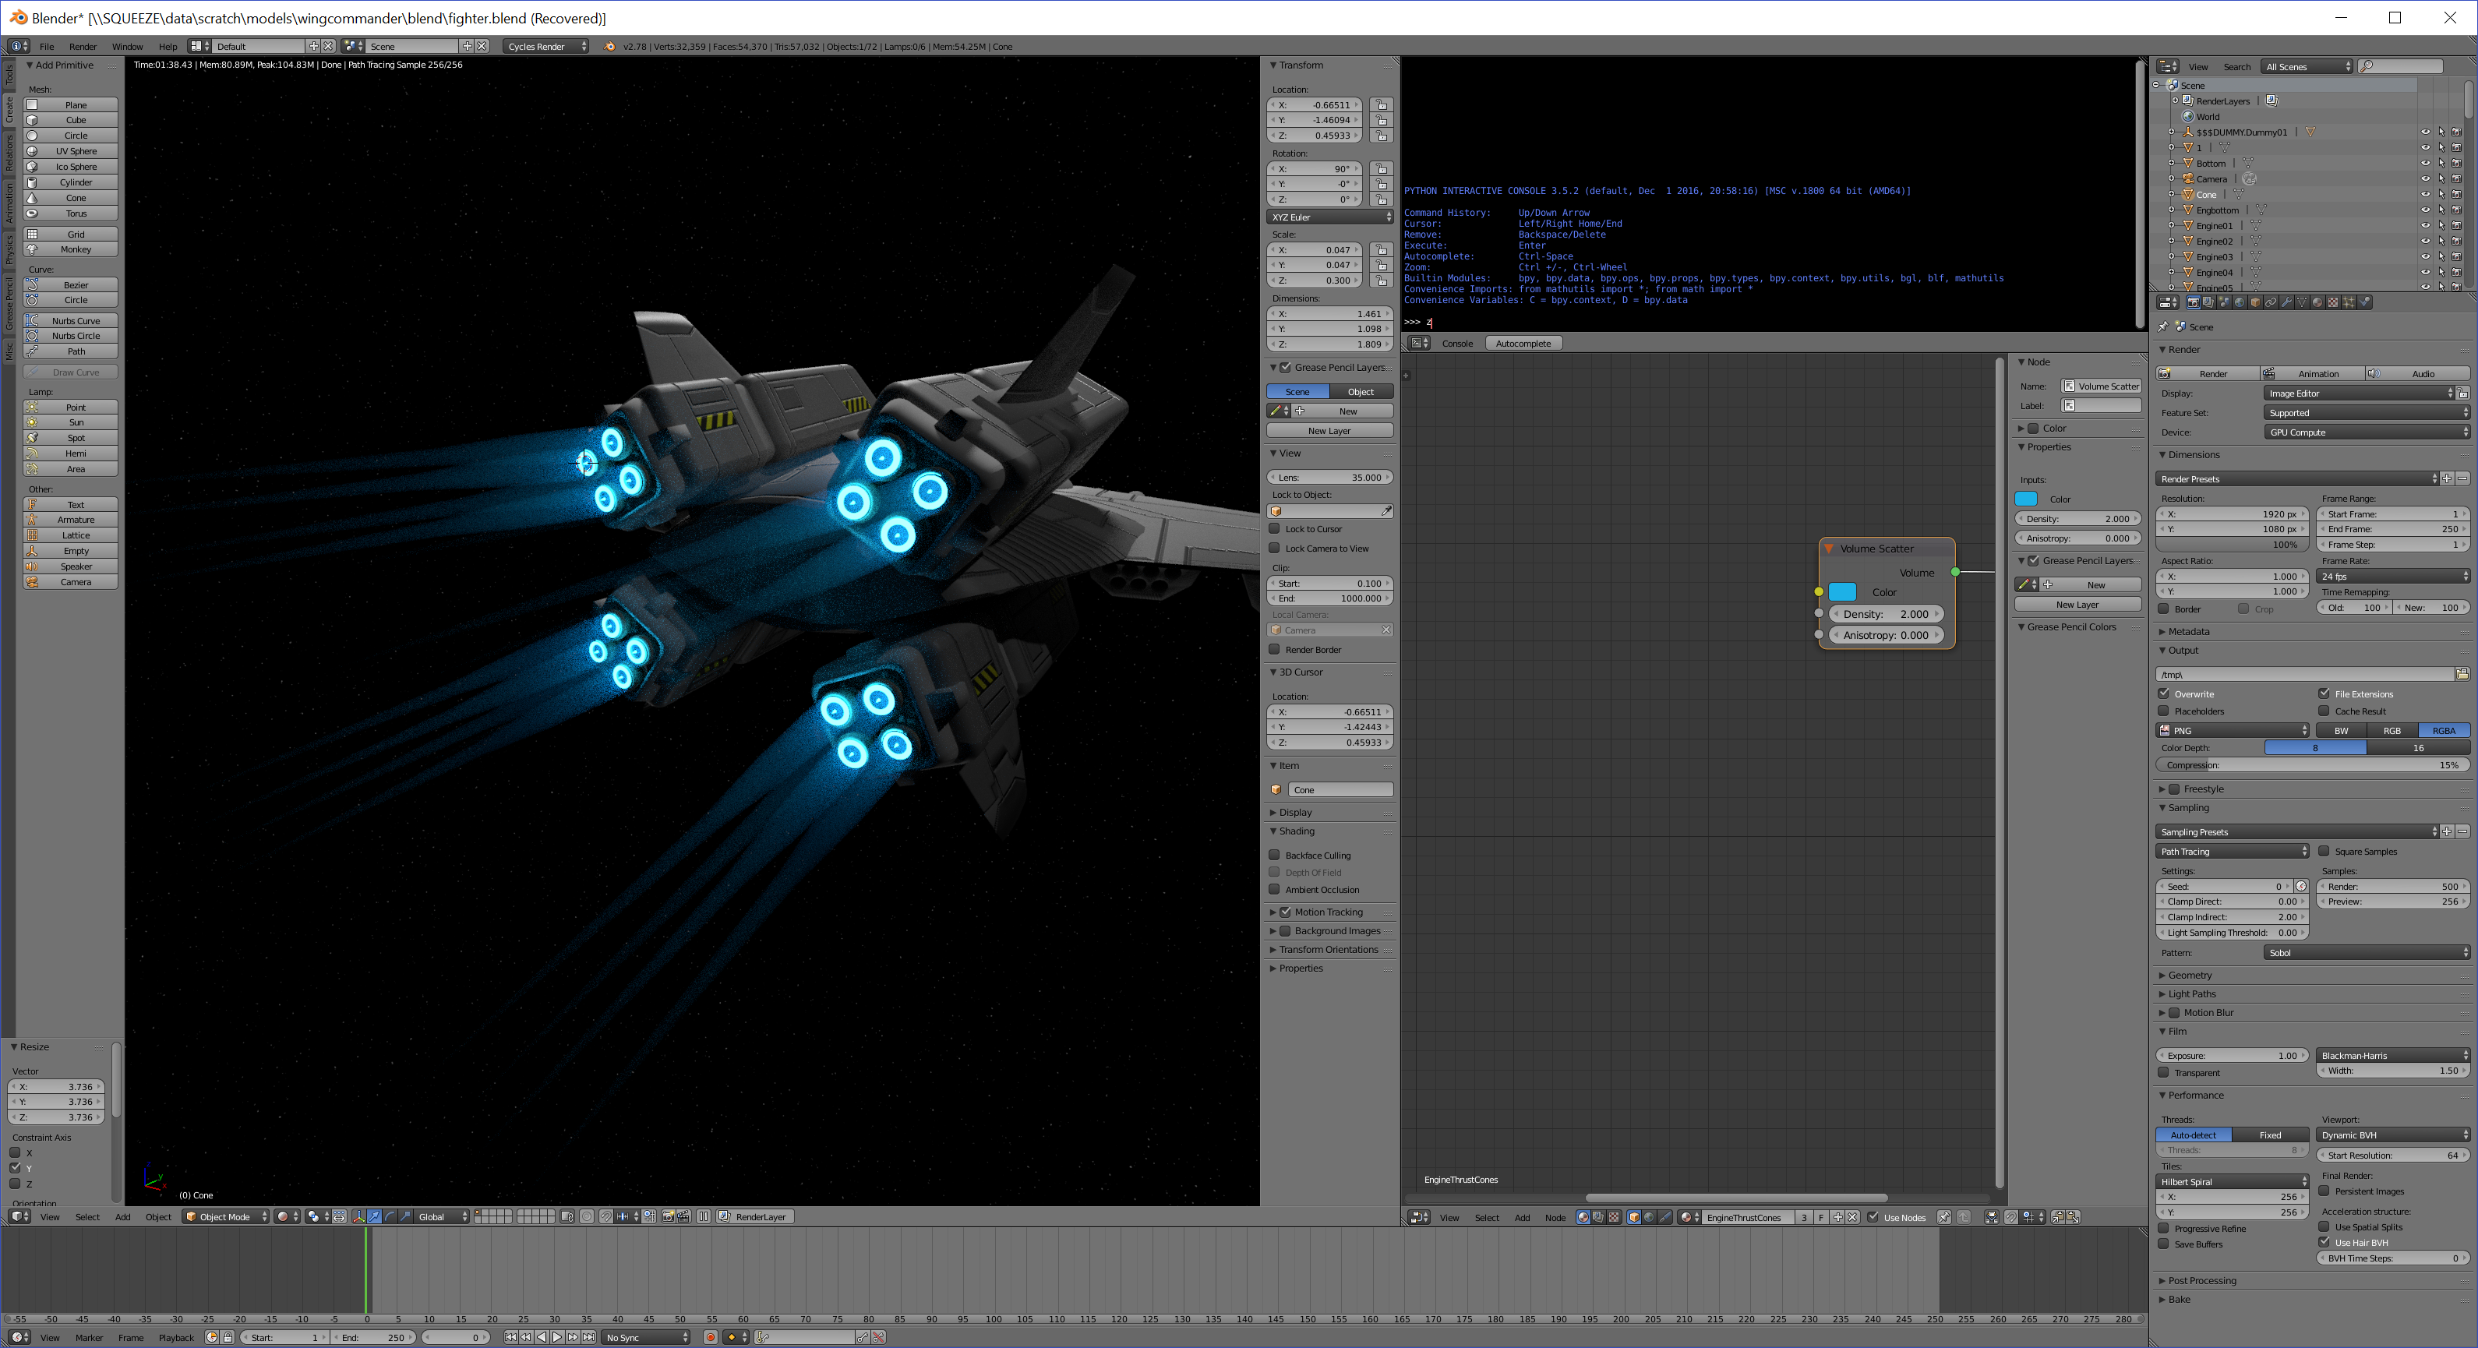Play animation in timeline
2478x1348 pixels.
pos(557,1337)
